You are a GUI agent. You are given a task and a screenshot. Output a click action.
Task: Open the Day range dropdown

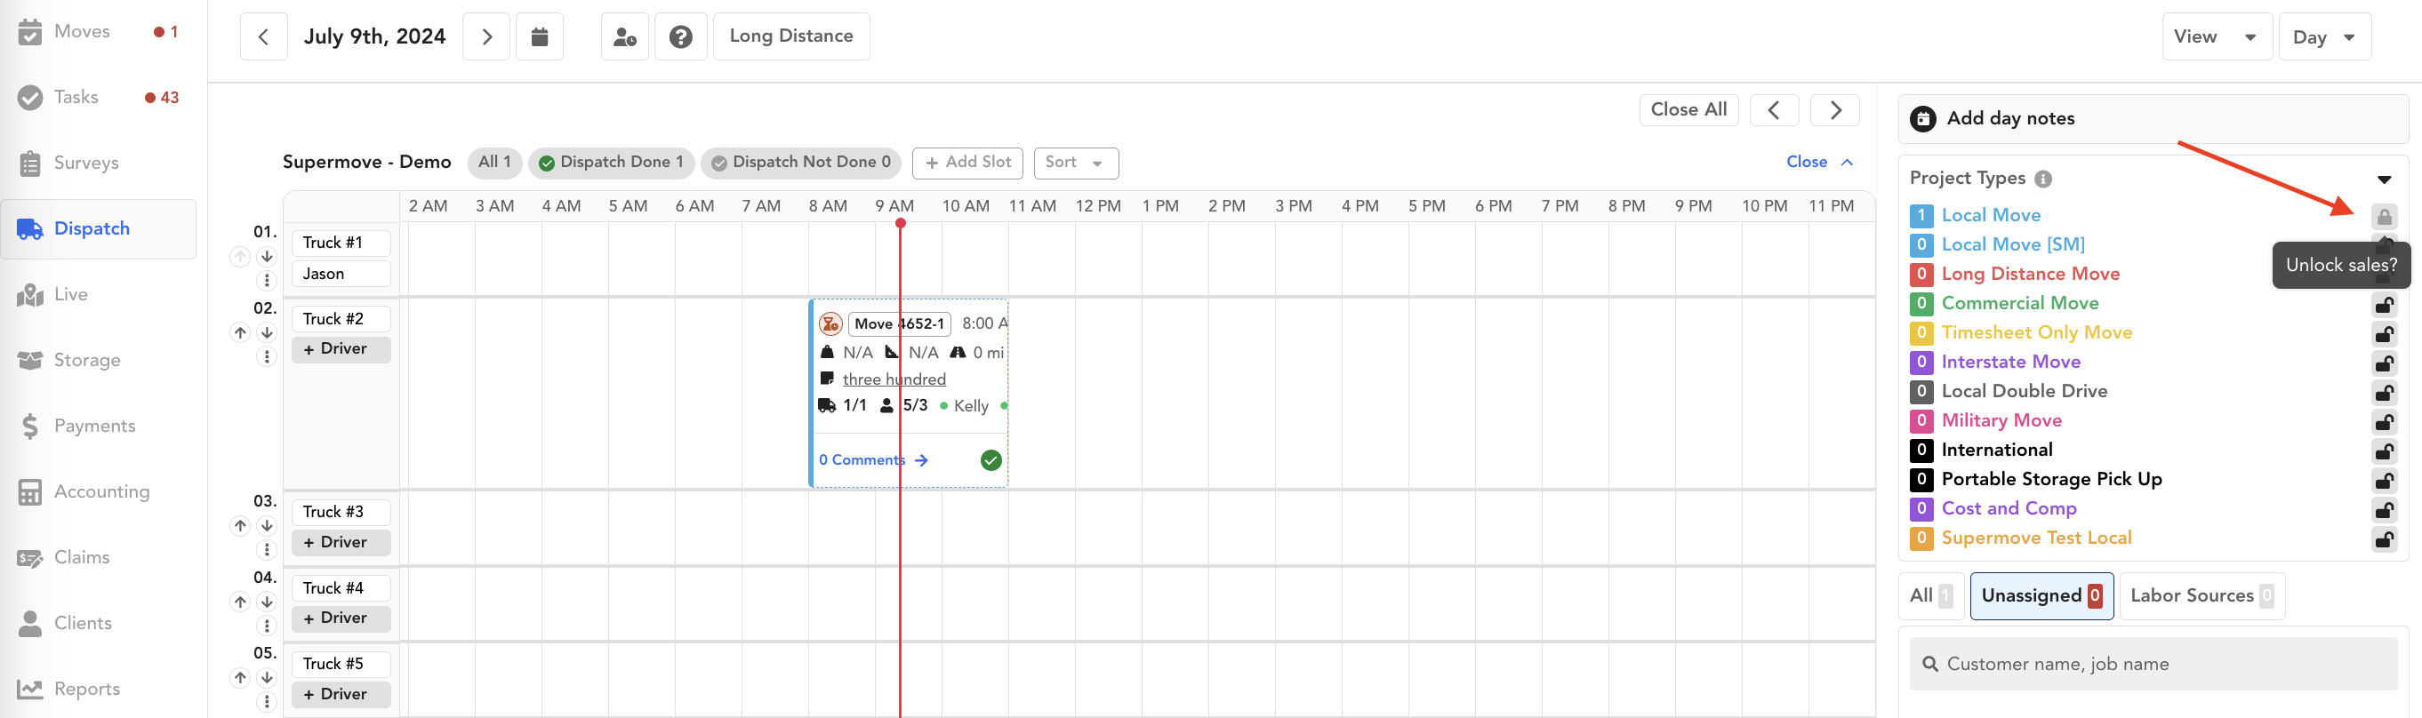2324,36
